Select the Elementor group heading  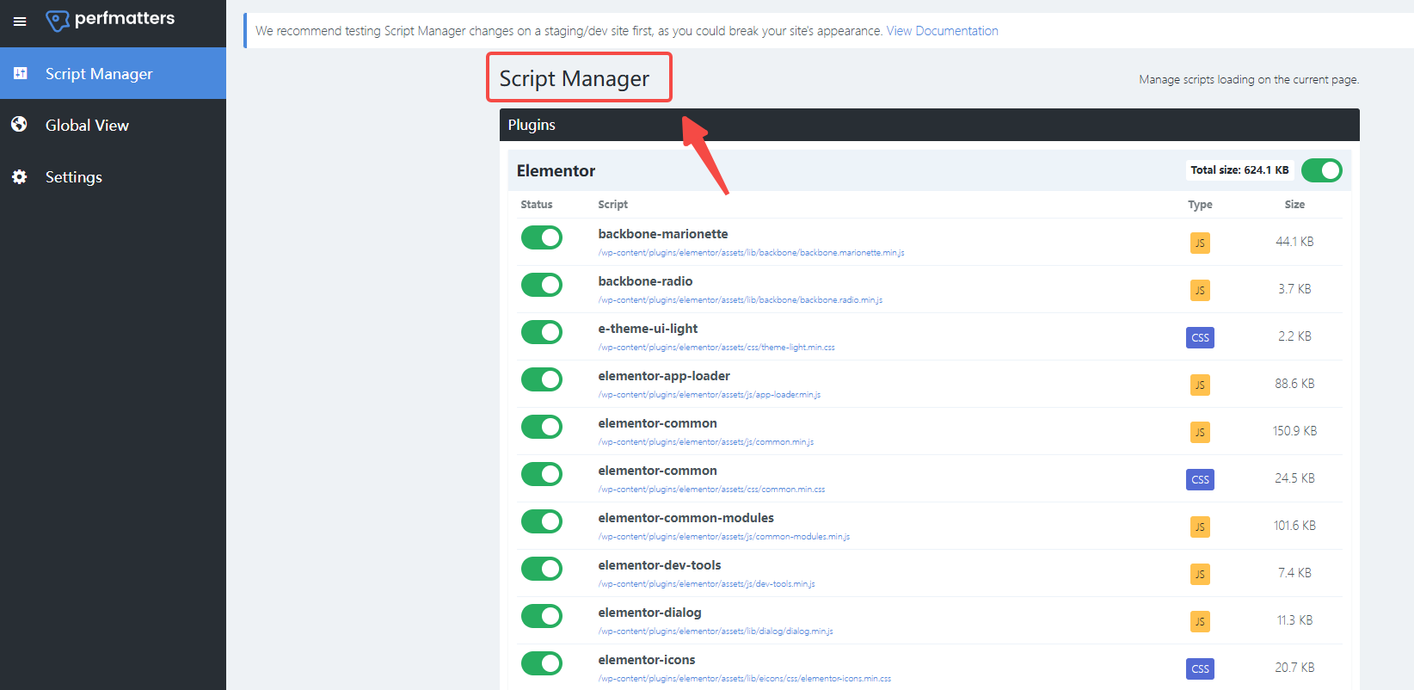(x=556, y=171)
